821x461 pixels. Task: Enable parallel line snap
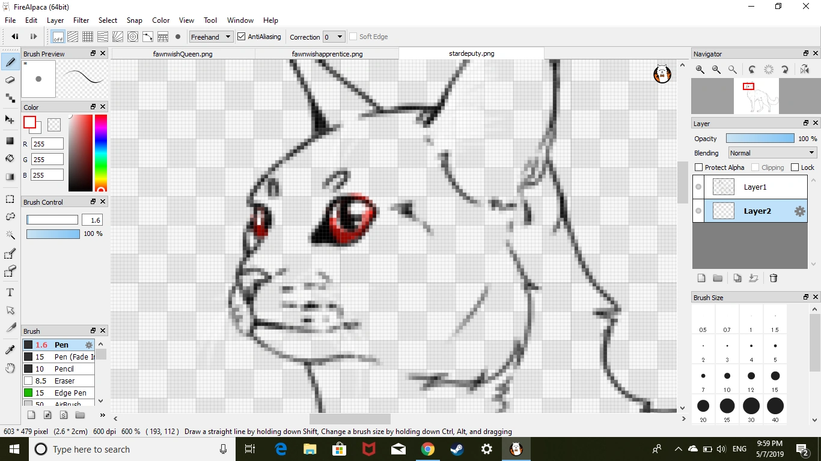73,37
